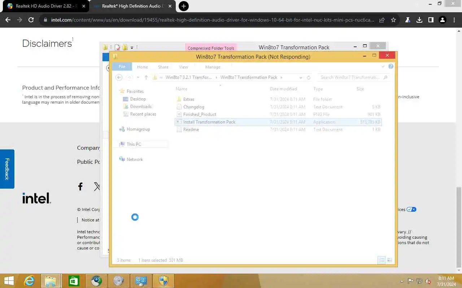Sort by Size column header
Image resolution: width=462 pixels, height=288 pixels.
[x=360, y=89]
